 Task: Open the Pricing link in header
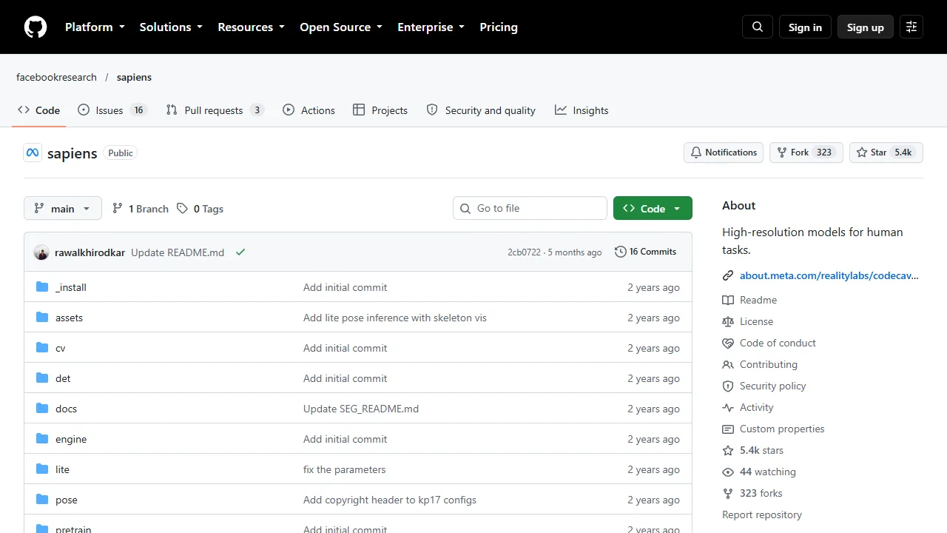(x=499, y=27)
